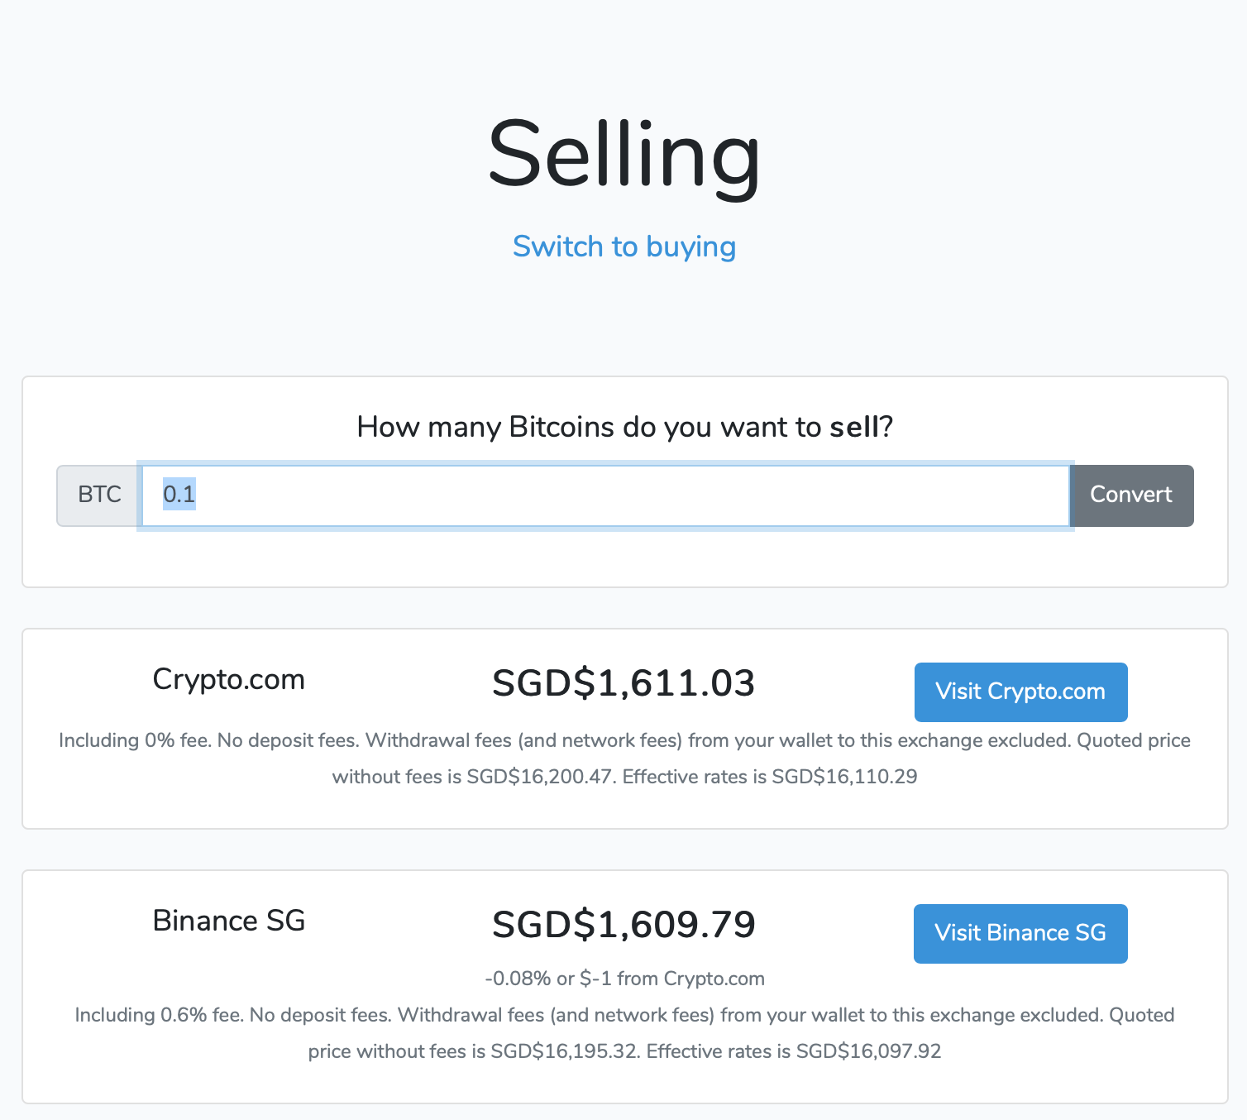Click the -0.08% comparison text

625,979
